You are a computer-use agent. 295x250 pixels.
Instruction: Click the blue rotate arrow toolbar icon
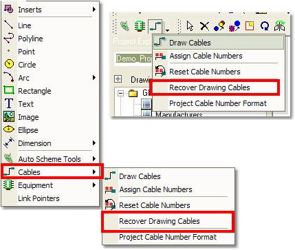click(265, 26)
